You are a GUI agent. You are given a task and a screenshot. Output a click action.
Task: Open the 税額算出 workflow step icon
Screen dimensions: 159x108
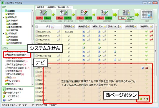click(x=126, y=13)
